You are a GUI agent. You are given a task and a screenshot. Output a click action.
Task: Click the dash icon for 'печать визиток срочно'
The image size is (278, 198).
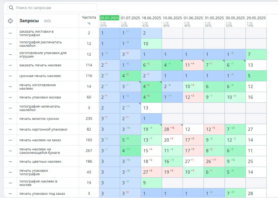tap(10, 119)
